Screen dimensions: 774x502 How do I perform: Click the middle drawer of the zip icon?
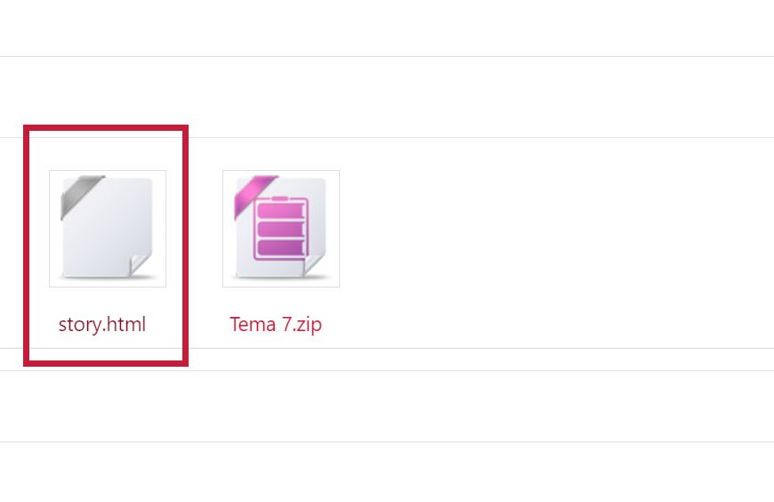[280, 230]
